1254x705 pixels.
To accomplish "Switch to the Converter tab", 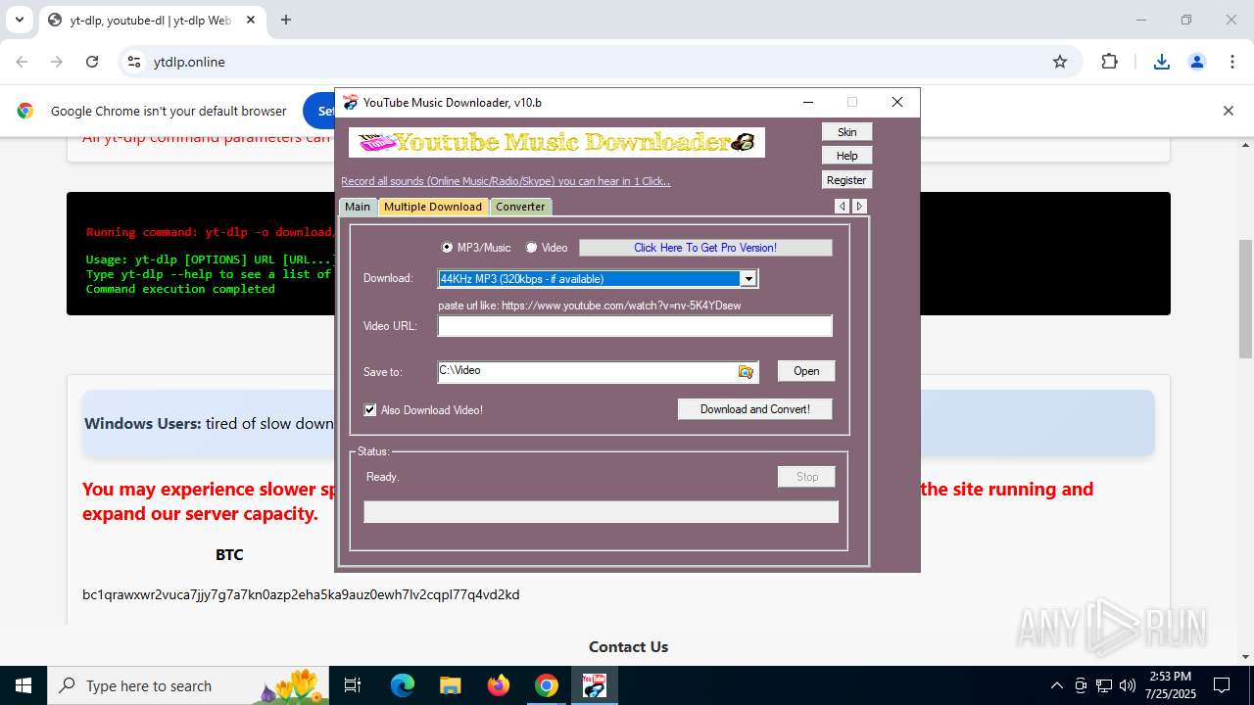I will [x=520, y=207].
